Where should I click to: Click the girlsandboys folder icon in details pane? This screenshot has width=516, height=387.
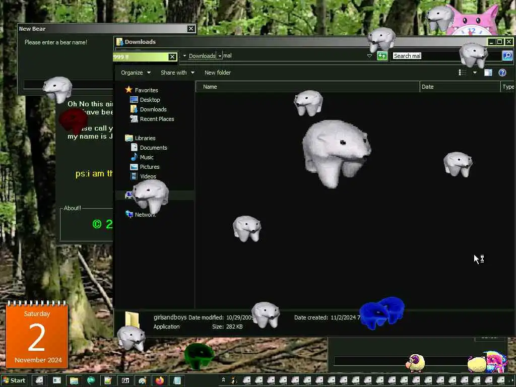133,319
